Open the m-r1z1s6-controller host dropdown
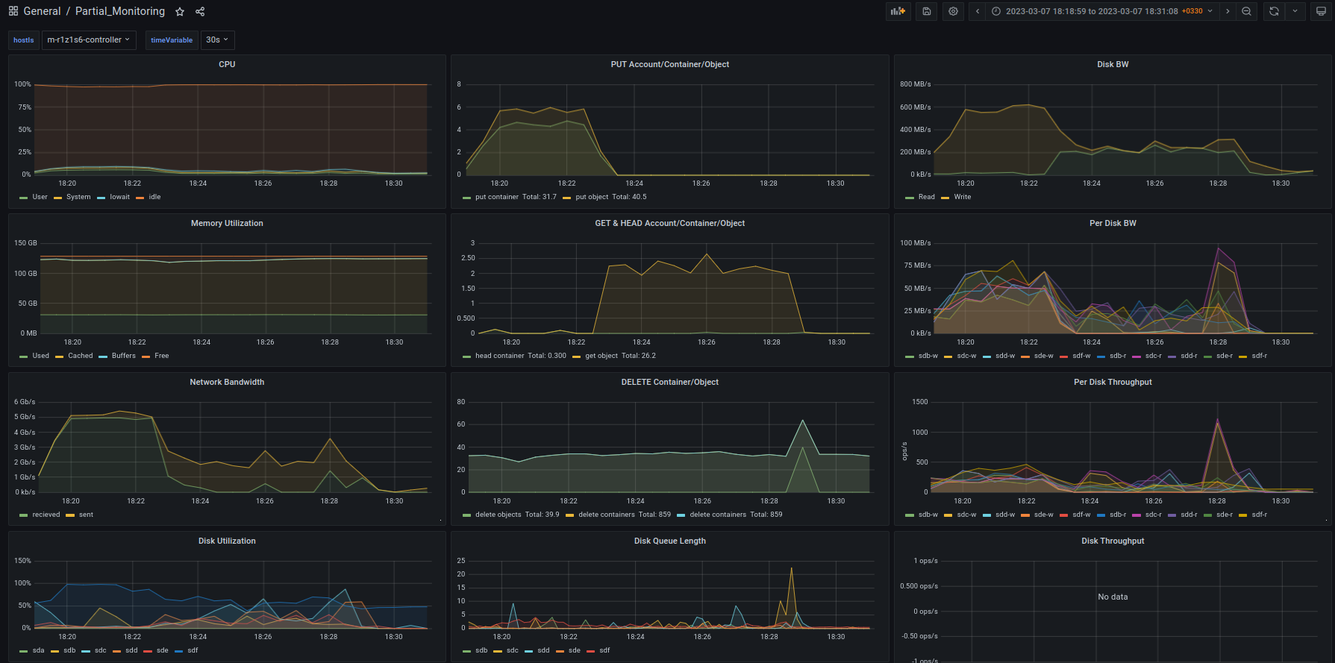This screenshot has width=1335, height=663. click(x=88, y=40)
